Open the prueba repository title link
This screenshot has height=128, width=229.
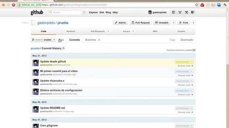pyautogui.click(x=63, y=23)
